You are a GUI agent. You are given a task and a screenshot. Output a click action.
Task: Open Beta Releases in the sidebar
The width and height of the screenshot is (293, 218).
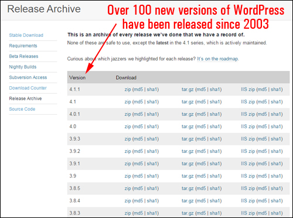(x=23, y=56)
